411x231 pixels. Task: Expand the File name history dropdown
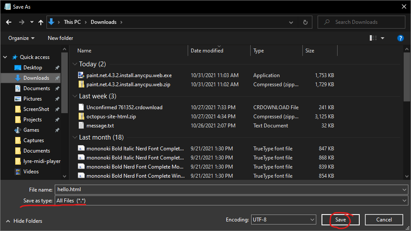point(404,190)
